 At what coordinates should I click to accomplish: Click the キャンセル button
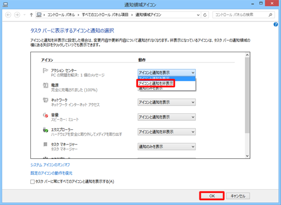(238, 196)
